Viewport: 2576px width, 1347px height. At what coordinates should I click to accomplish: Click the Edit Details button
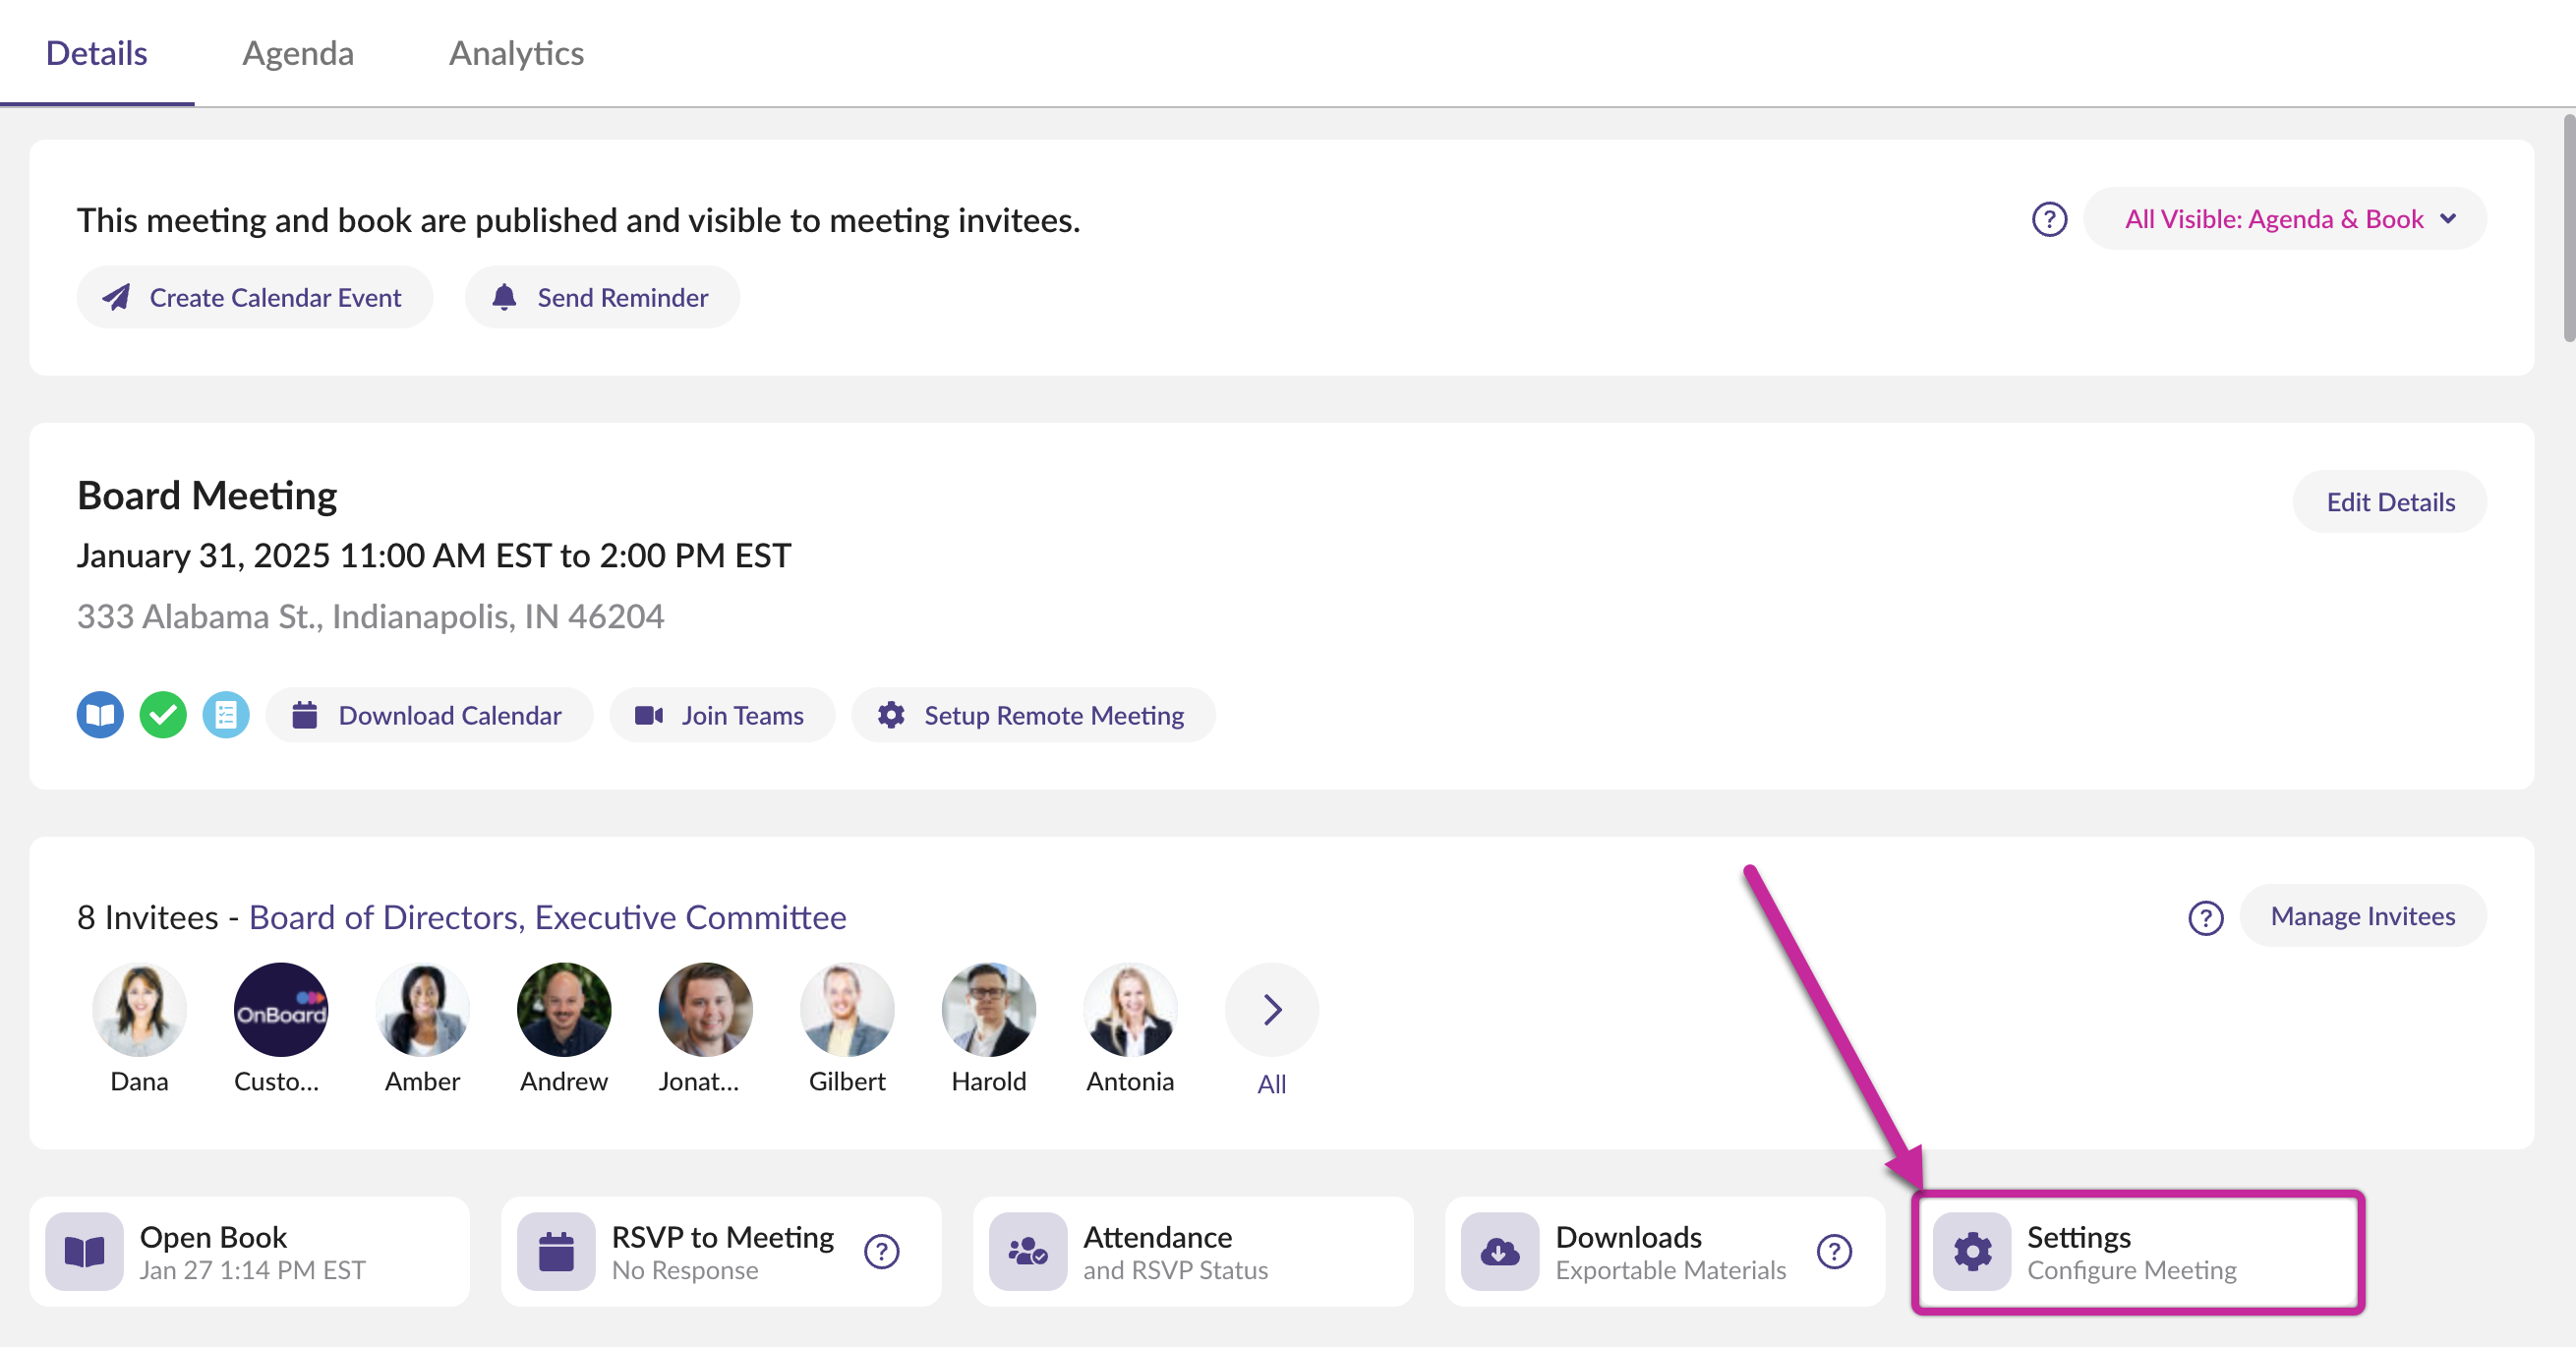2389,502
